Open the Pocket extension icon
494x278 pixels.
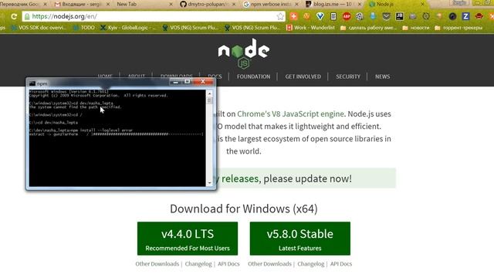[386, 16]
